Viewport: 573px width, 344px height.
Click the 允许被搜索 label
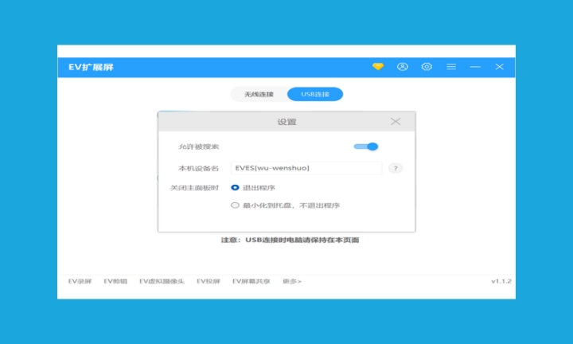pos(198,147)
